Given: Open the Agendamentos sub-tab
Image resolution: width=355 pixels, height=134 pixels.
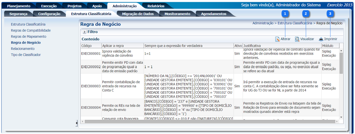Looking at the screenshot, I should coord(213,14).
